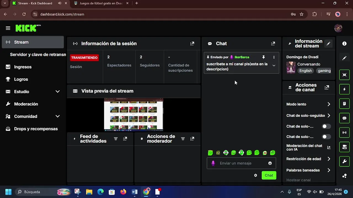Filter the Acciones de moderador panel
This screenshot has height=198, width=353.
(183, 139)
